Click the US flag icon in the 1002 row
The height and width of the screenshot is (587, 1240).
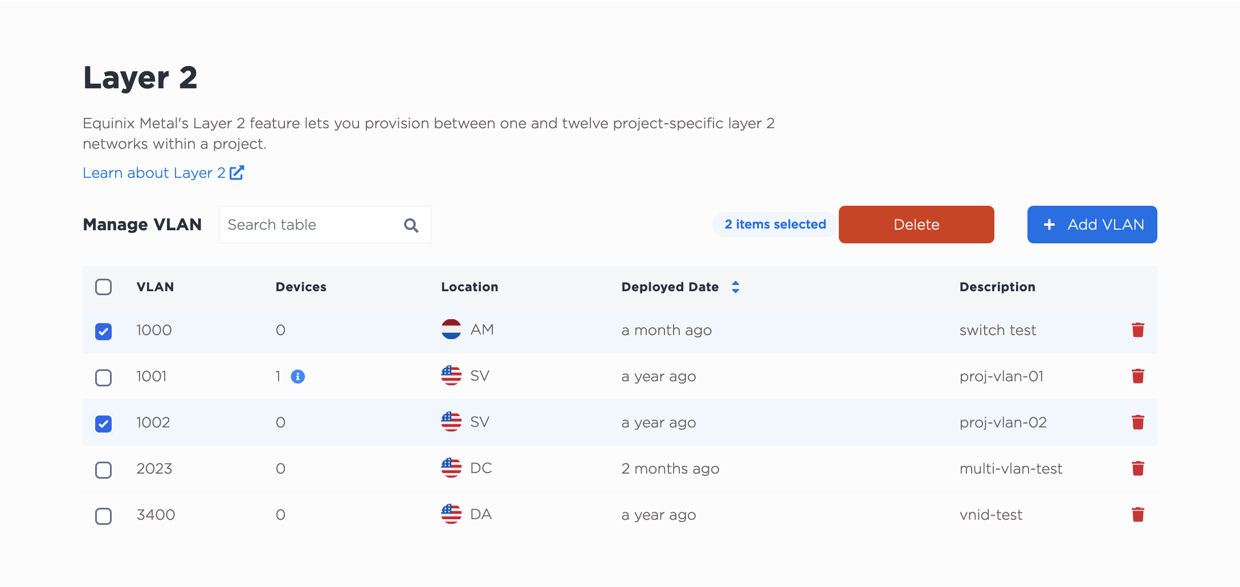(451, 422)
